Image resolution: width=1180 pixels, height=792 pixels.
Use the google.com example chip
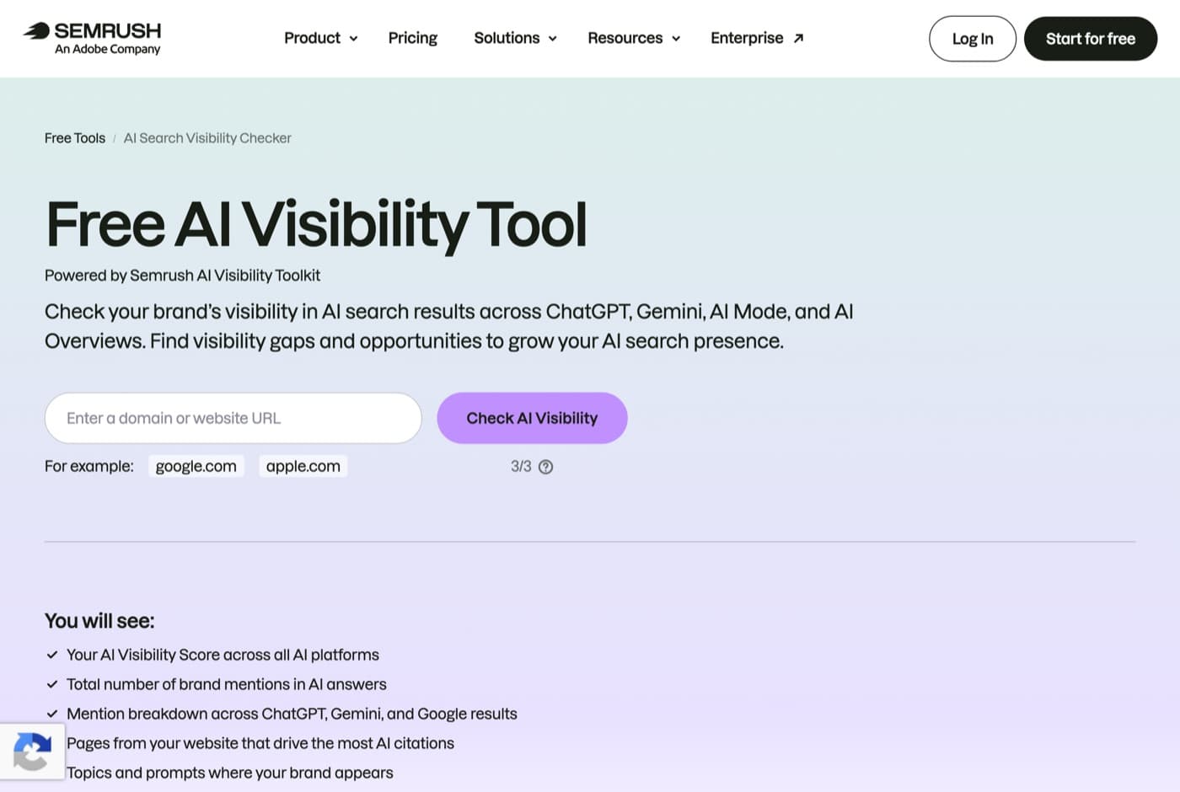coord(196,466)
